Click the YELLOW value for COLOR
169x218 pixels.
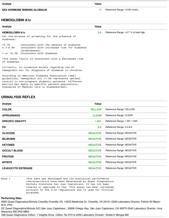pos(96,110)
